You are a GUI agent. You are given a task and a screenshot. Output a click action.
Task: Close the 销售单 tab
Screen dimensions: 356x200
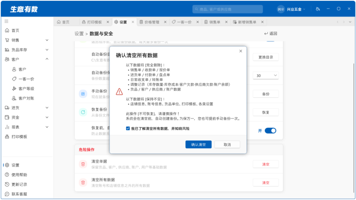[226, 22]
